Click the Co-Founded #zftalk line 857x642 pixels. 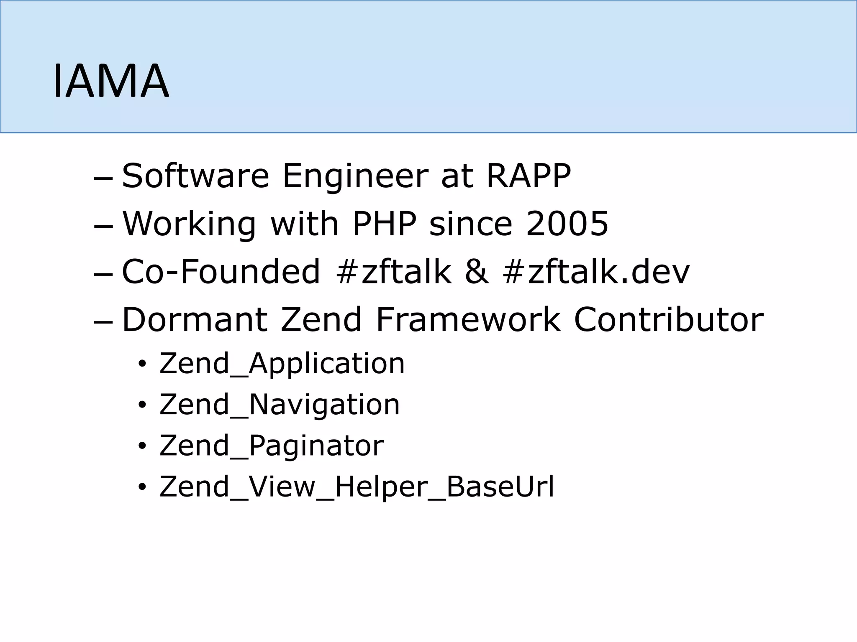(x=405, y=272)
